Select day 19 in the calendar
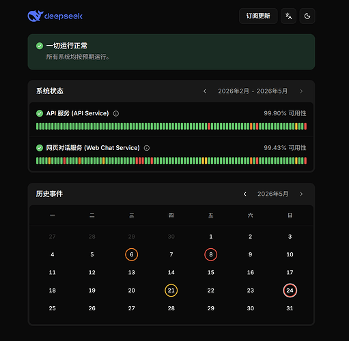The image size is (349, 341). 92,291
